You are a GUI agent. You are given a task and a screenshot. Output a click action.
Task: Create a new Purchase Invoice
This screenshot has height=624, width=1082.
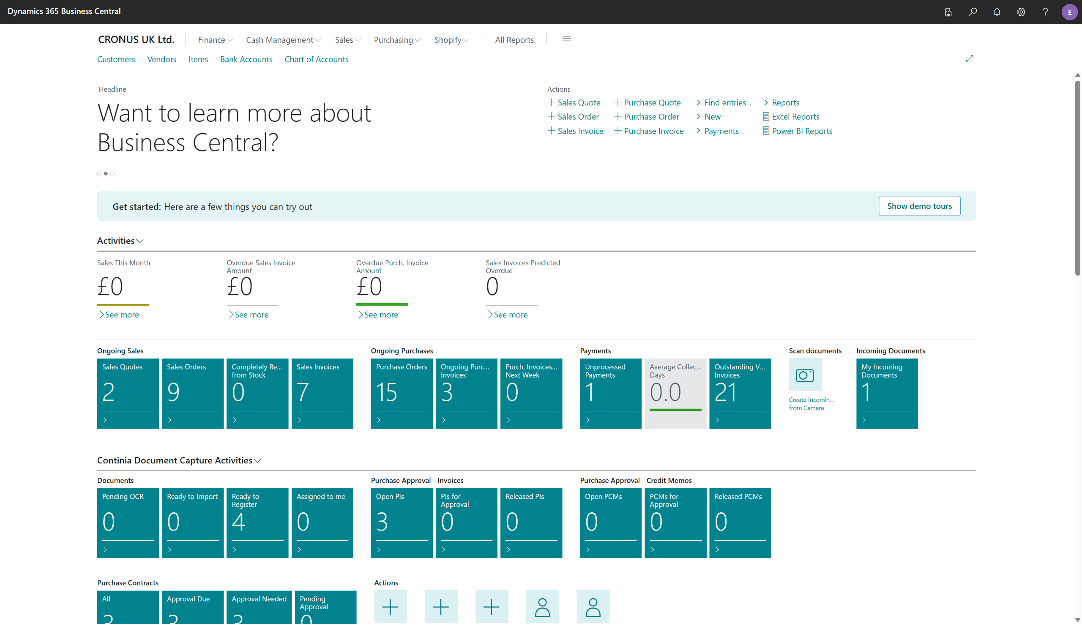pyautogui.click(x=649, y=131)
